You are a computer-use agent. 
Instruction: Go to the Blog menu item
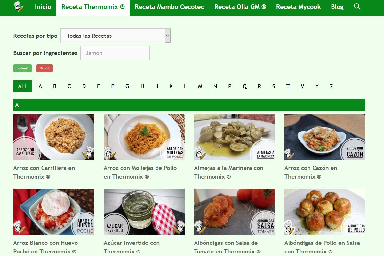(x=337, y=7)
